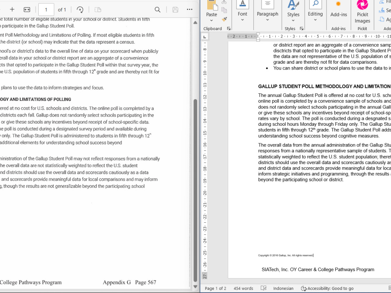
Task: Expand the Styles dropdown chevron
Action: click(x=293, y=20)
